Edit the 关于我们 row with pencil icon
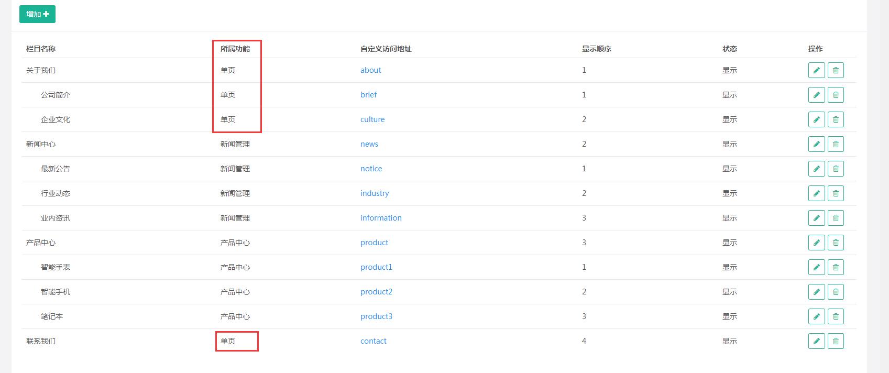Screen dimensions: 889x373 coord(816,70)
